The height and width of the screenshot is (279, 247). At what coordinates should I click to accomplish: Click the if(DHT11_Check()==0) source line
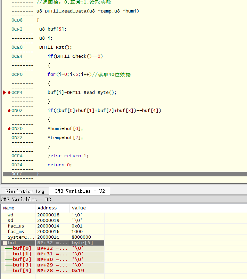click(75, 56)
